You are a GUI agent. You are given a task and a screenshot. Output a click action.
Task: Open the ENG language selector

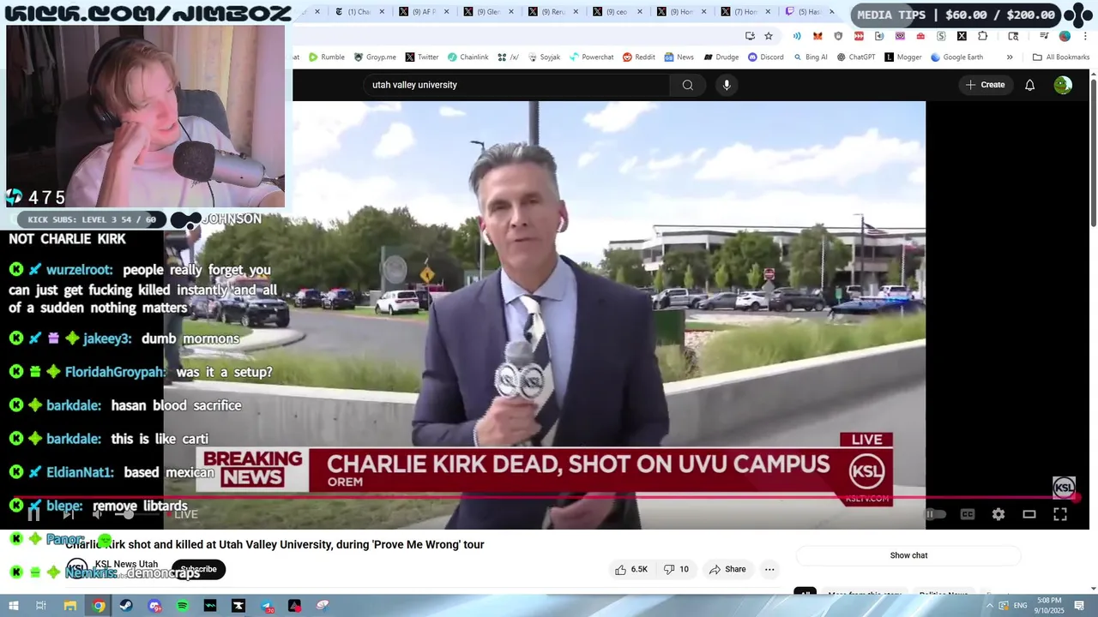(x=1021, y=606)
